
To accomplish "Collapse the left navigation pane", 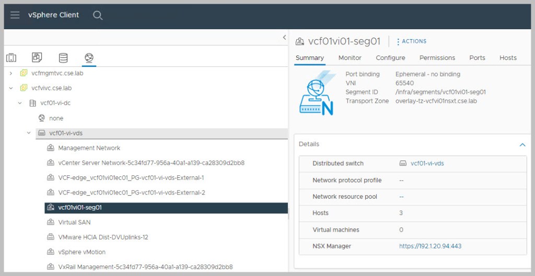I will pyautogui.click(x=284, y=38).
